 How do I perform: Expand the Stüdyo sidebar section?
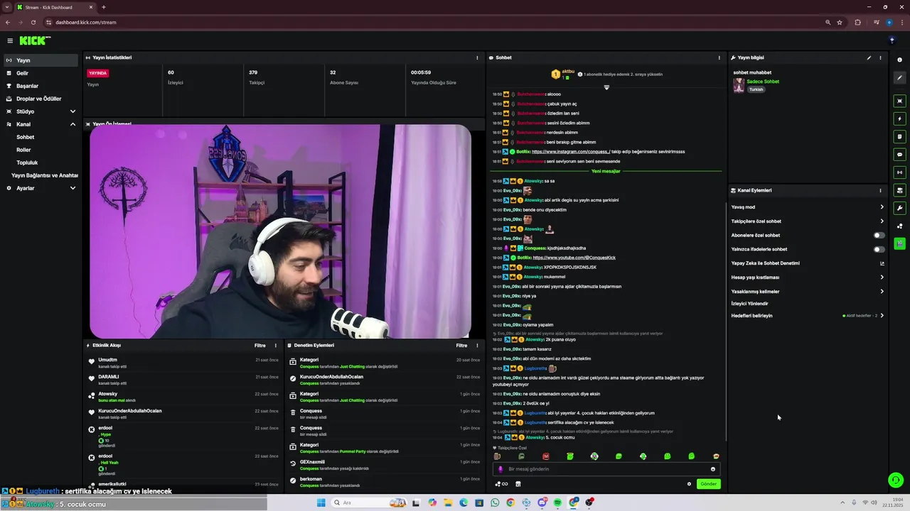39,111
